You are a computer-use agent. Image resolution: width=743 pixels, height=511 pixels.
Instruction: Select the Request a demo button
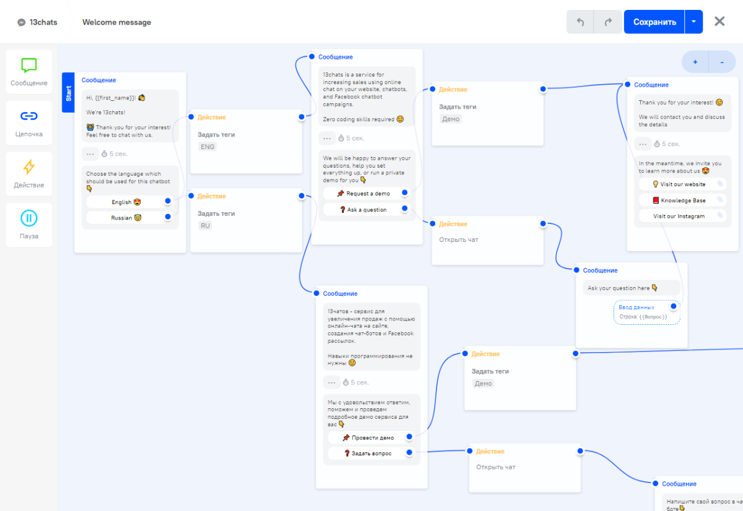click(x=363, y=194)
